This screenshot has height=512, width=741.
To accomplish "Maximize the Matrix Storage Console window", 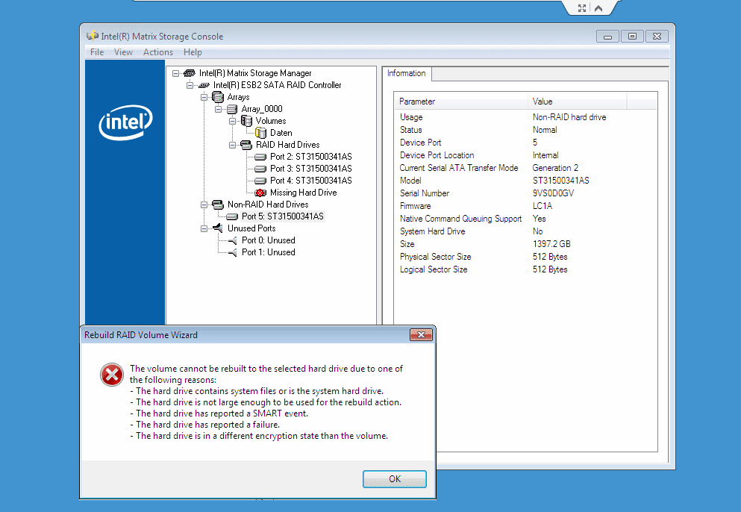I will (x=632, y=37).
